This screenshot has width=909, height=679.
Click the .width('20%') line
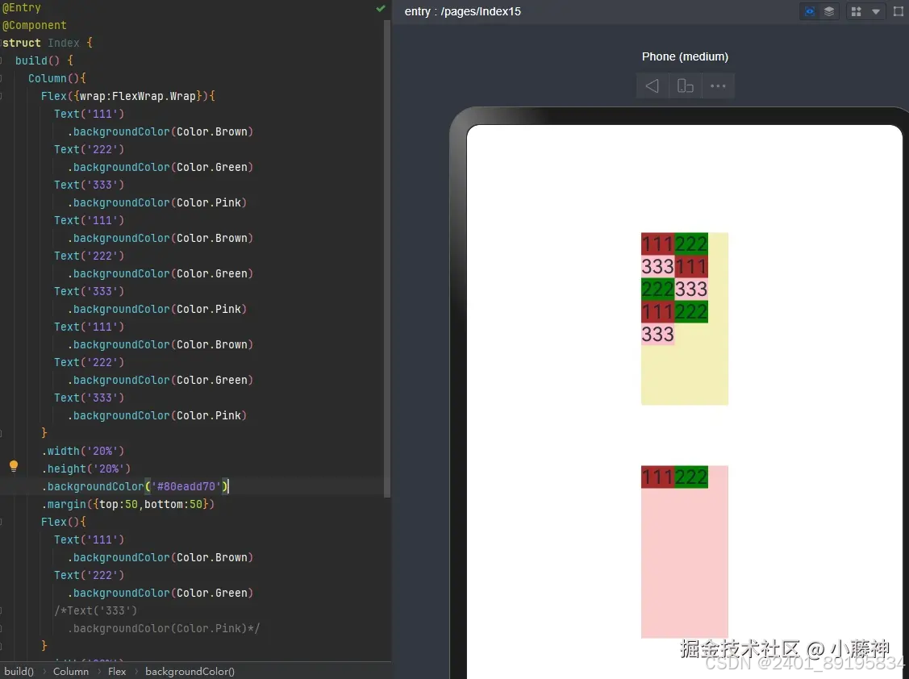82,451
